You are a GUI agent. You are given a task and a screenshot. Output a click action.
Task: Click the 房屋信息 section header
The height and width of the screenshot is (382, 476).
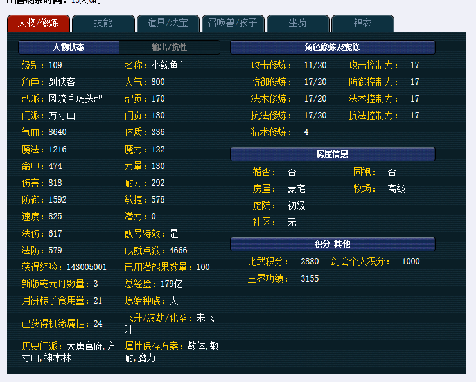coord(332,154)
